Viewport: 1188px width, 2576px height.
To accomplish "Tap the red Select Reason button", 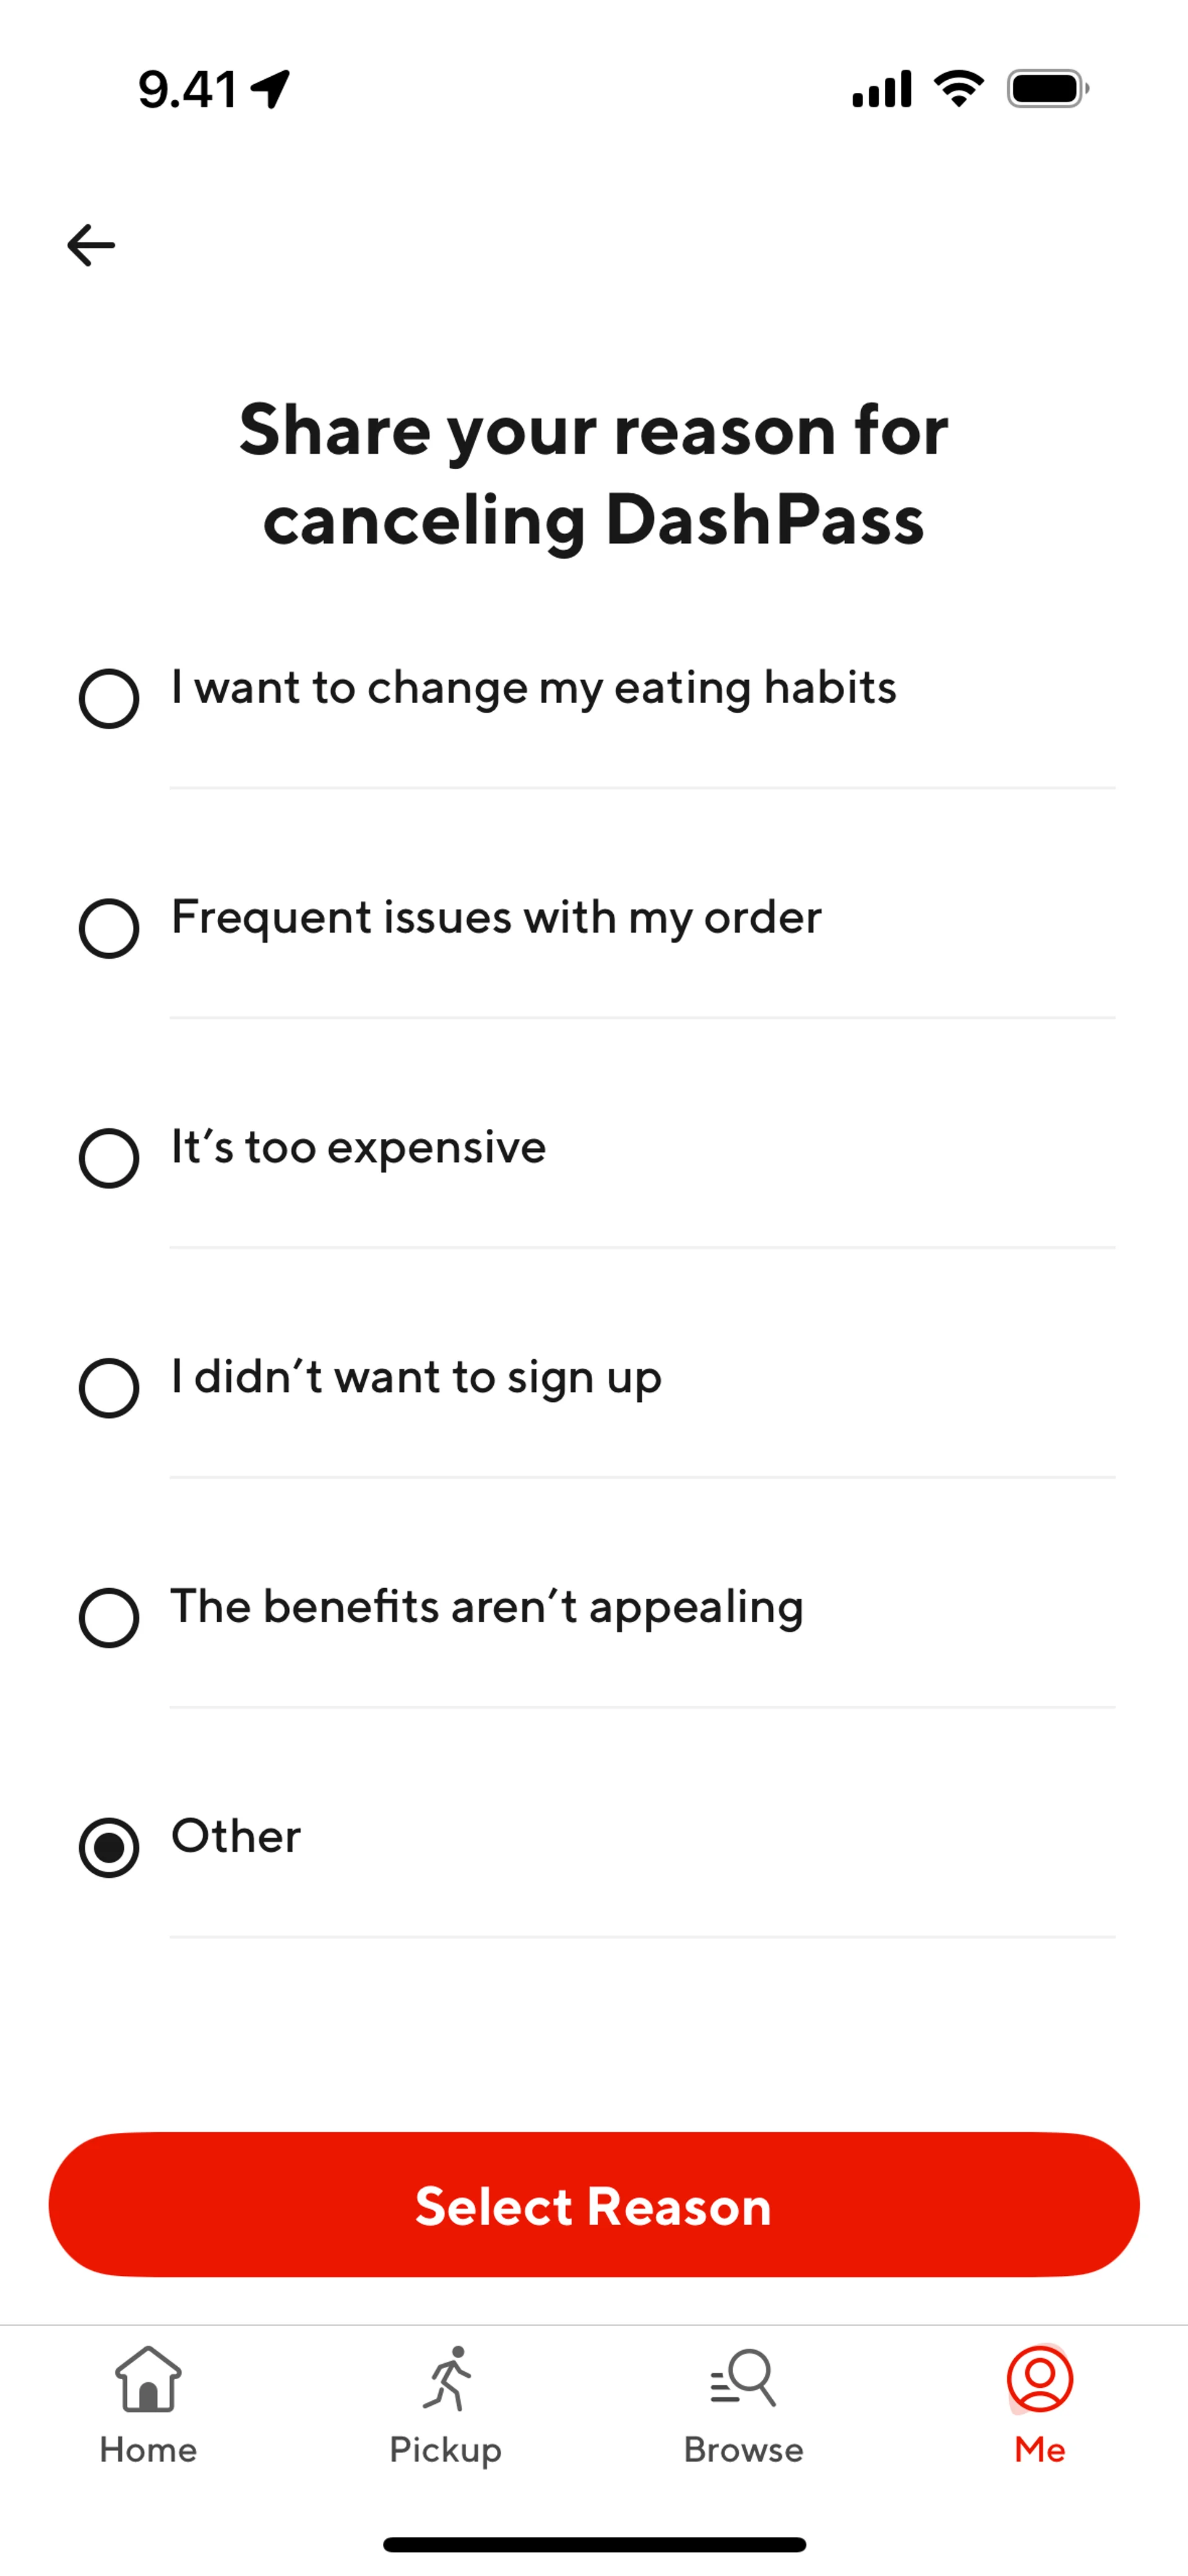I will click(594, 2205).
